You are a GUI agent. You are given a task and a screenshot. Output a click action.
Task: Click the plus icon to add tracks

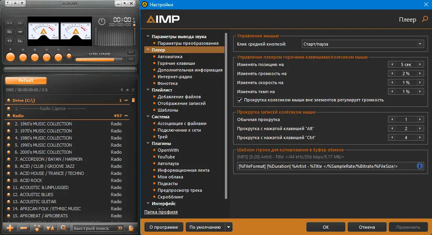(x=10, y=228)
